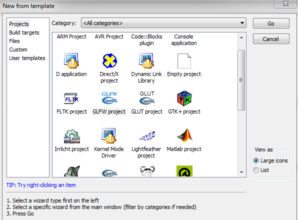This screenshot has height=220, width=298.
Task: Select the Empty project page icon
Action: point(184,61)
